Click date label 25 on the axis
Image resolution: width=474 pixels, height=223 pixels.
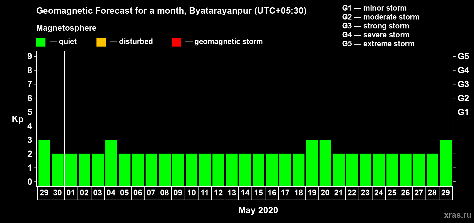[392, 193]
